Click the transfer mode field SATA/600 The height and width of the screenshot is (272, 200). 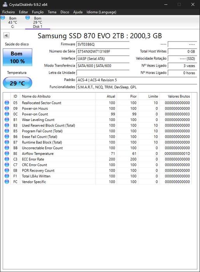103,66
